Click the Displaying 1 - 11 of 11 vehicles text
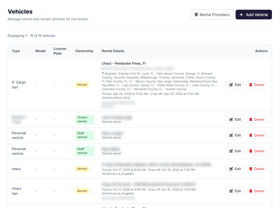Image resolution: width=280 pixels, height=208 pixels. pyautogui.click(x=31, y=36)
